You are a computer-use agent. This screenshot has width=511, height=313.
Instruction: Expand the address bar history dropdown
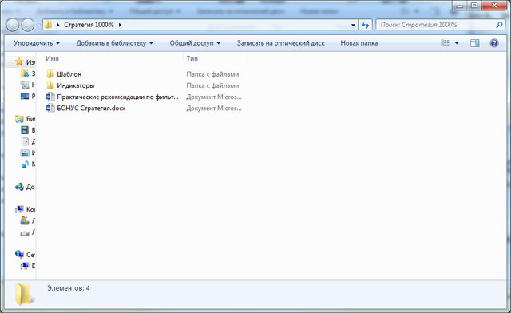coord(353,25)
